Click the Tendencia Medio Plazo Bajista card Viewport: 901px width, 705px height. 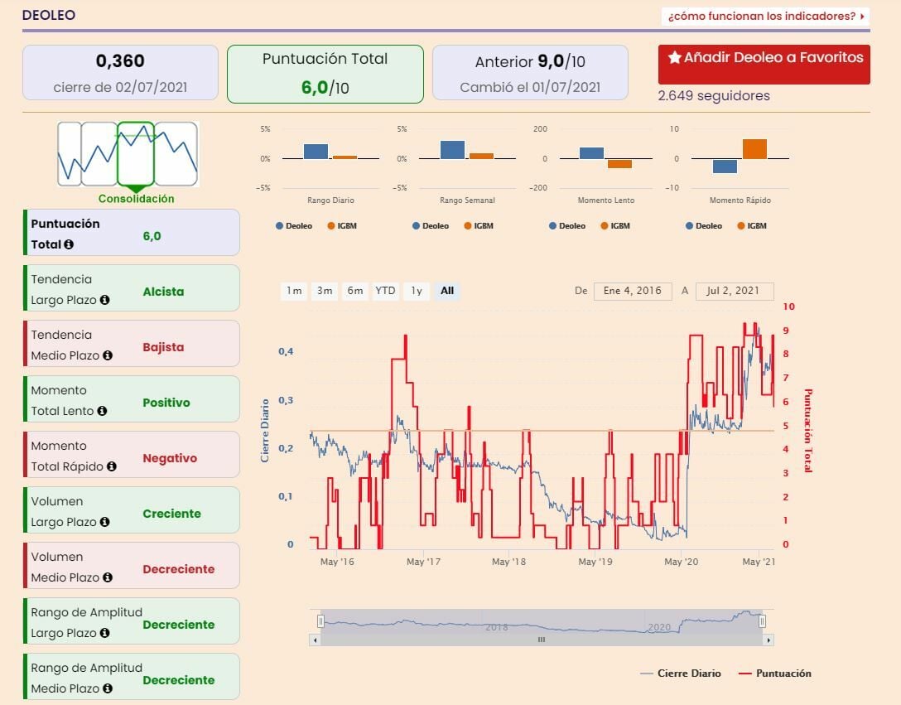pyautogui.click(x=132, y=343)
